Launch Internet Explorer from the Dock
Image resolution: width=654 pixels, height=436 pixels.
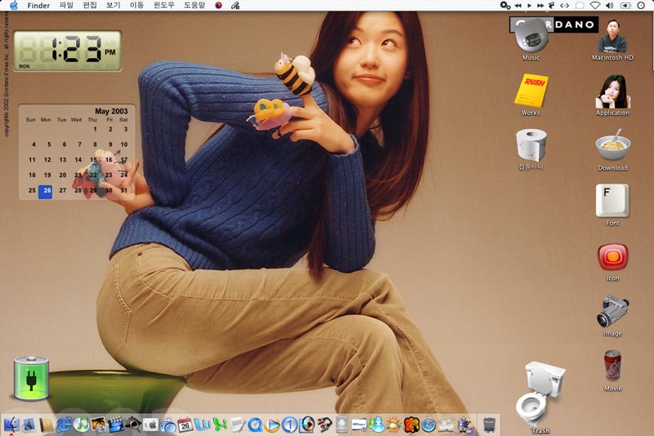[x=64, y=425]
